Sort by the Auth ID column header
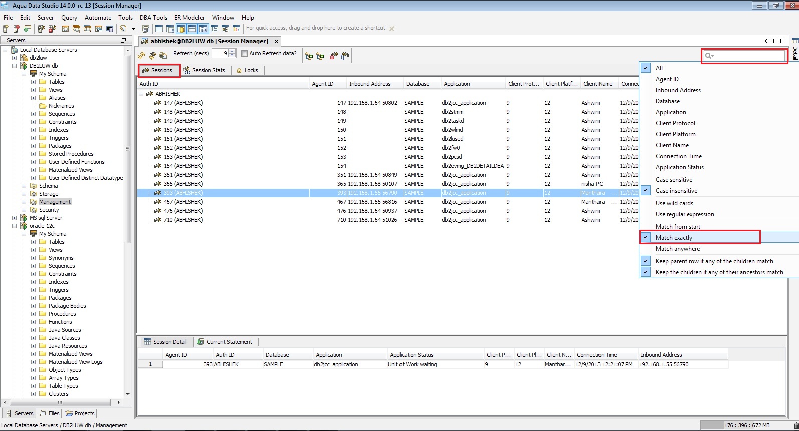Screen dimensions: 799x431 (x=223, y=84)
